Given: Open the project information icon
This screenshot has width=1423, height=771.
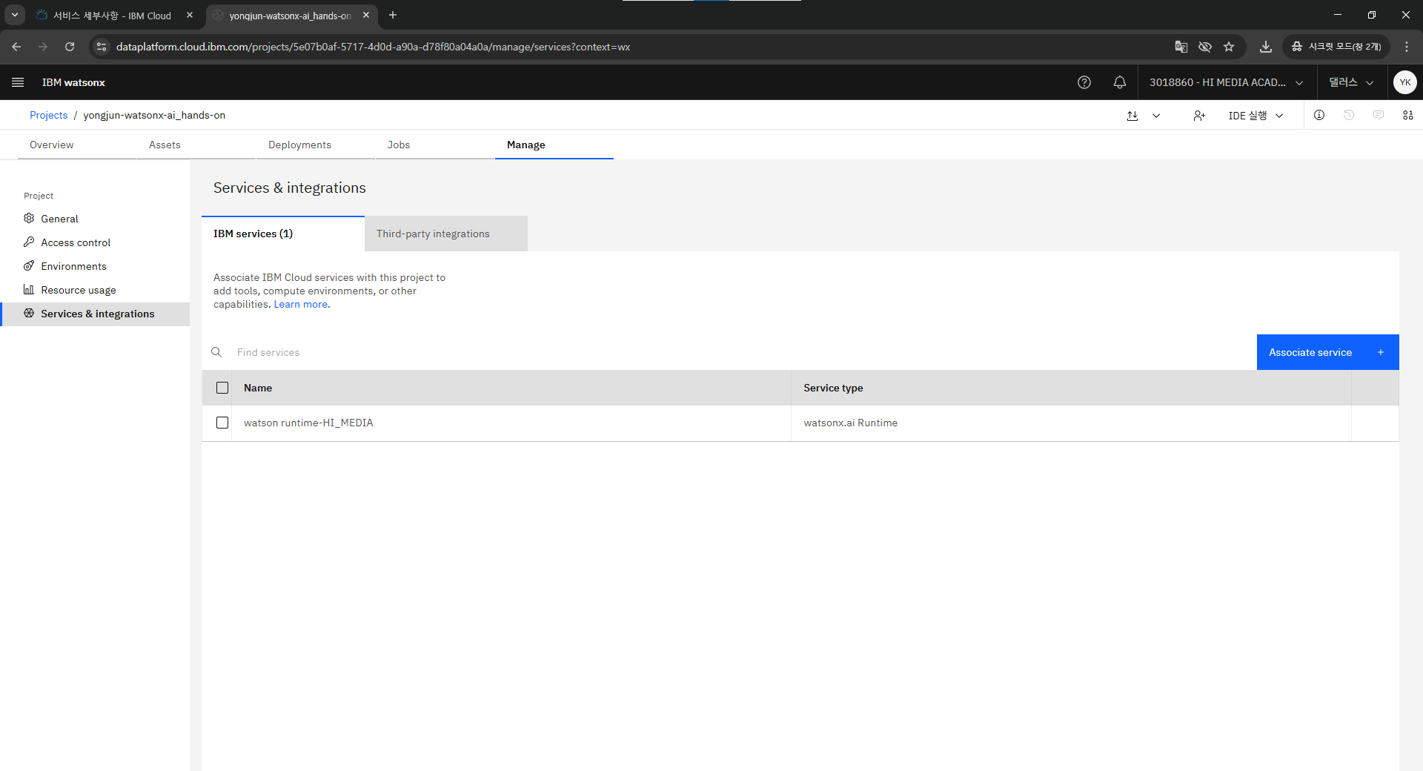Looking at the screenshot, I should pyautogui.click(x=1319, y=115).
